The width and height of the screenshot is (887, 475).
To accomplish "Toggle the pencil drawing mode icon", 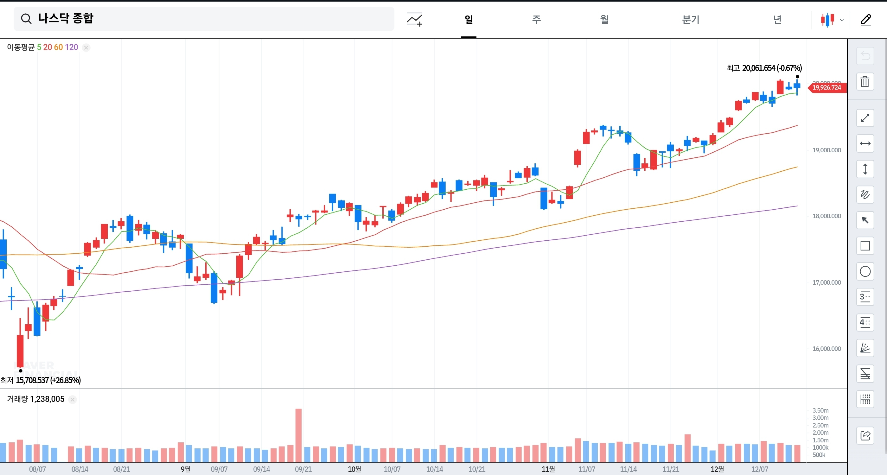I will pos(866,20).
